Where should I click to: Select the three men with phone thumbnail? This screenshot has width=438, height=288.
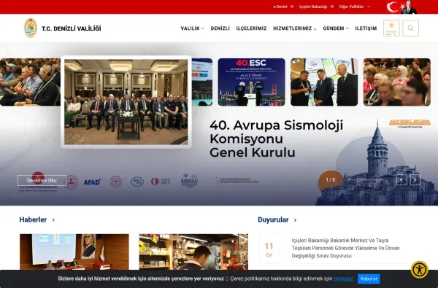click(324, 82)
